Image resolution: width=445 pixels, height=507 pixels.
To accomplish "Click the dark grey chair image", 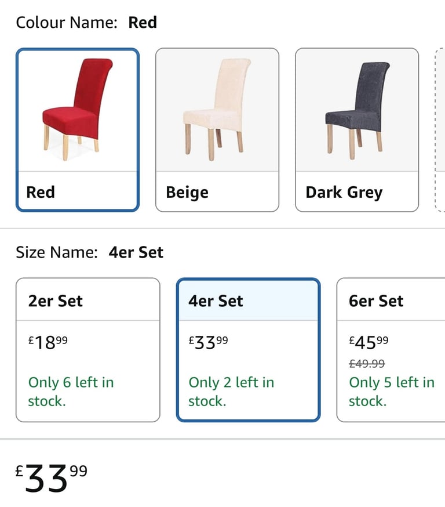I will click(x=357, y=111).
